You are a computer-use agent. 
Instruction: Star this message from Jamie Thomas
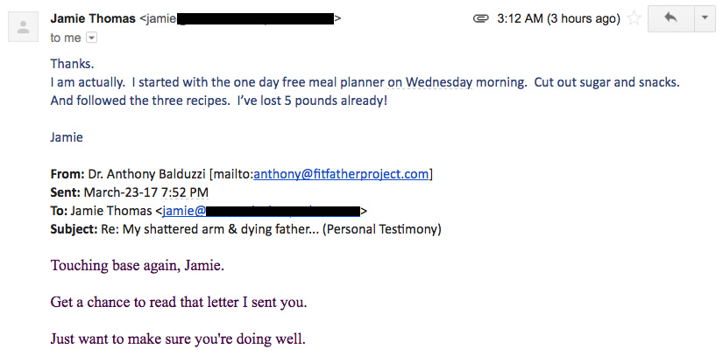[634, 19]
